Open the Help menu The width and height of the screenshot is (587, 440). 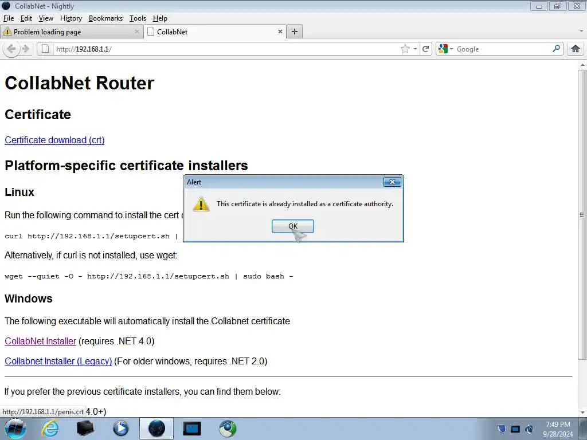[160, 18]
